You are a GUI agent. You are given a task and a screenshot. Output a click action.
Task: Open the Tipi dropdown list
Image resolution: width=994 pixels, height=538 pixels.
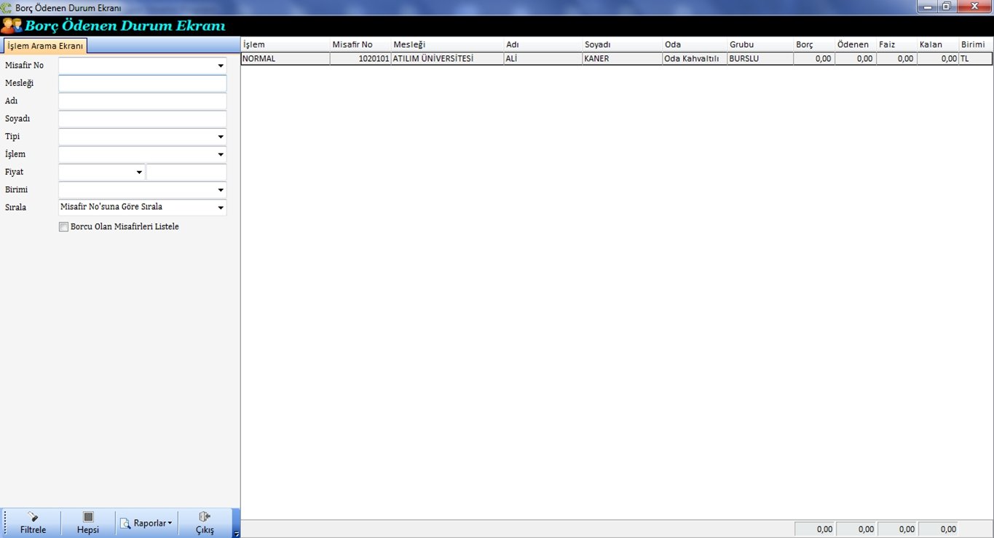220,137
